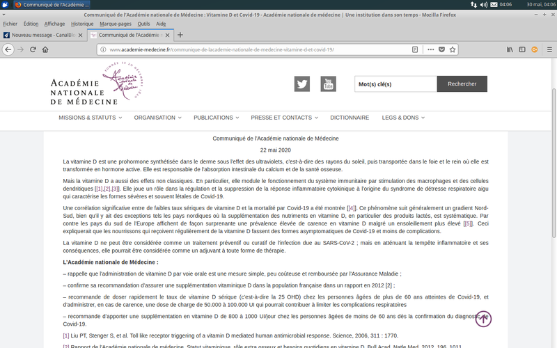Reload the page with the refresh icon
The width and height of the screenshot is (557, 348).
click(x=32, y=49)
